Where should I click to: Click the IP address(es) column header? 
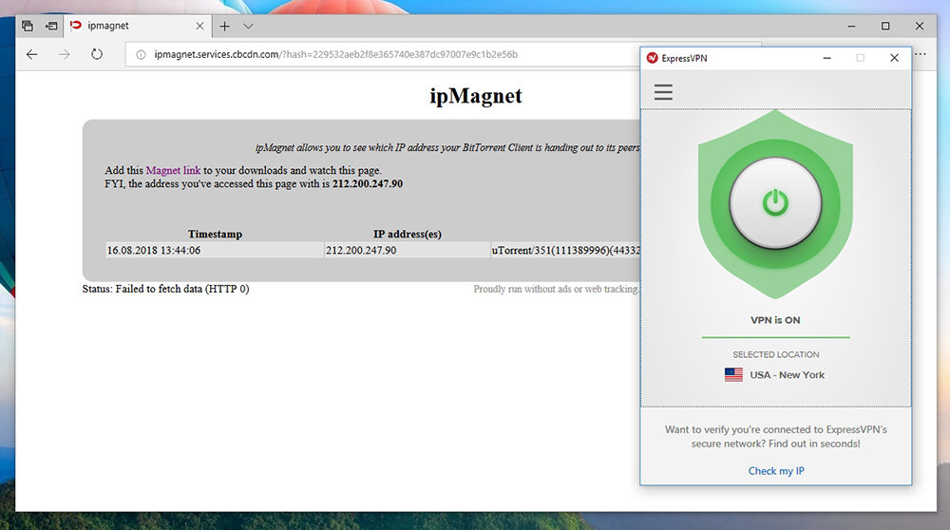(408, 234)
